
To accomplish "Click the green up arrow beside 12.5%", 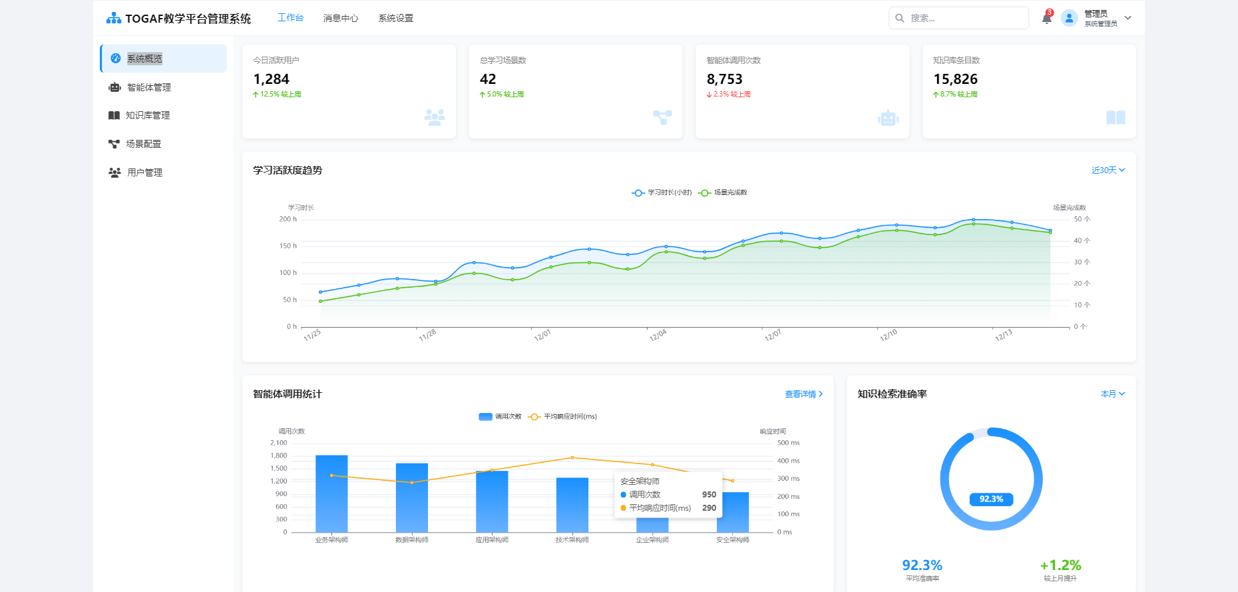I will (256, 95).
